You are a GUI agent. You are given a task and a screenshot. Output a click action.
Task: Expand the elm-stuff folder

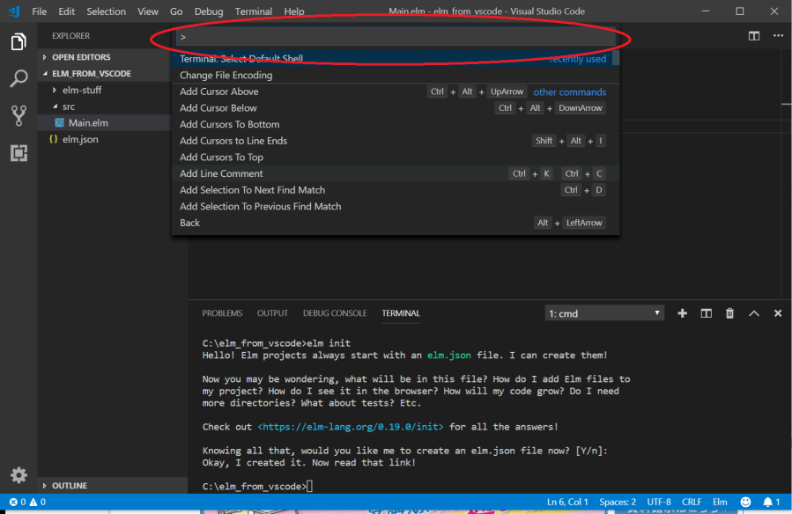pos(81,90)
